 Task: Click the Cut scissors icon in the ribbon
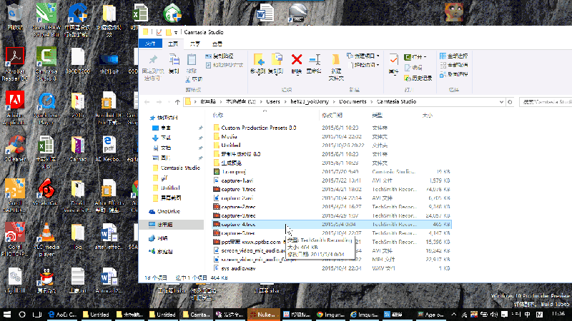click(x=188, y=79)
